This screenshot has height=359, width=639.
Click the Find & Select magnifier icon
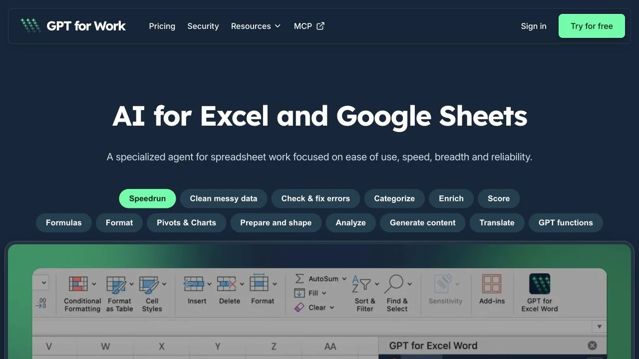pos(394,284)
